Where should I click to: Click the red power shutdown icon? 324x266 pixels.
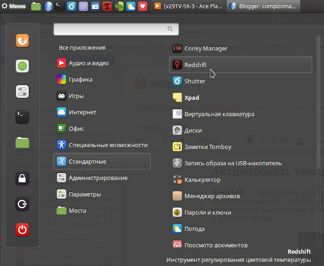click(22, 230)
